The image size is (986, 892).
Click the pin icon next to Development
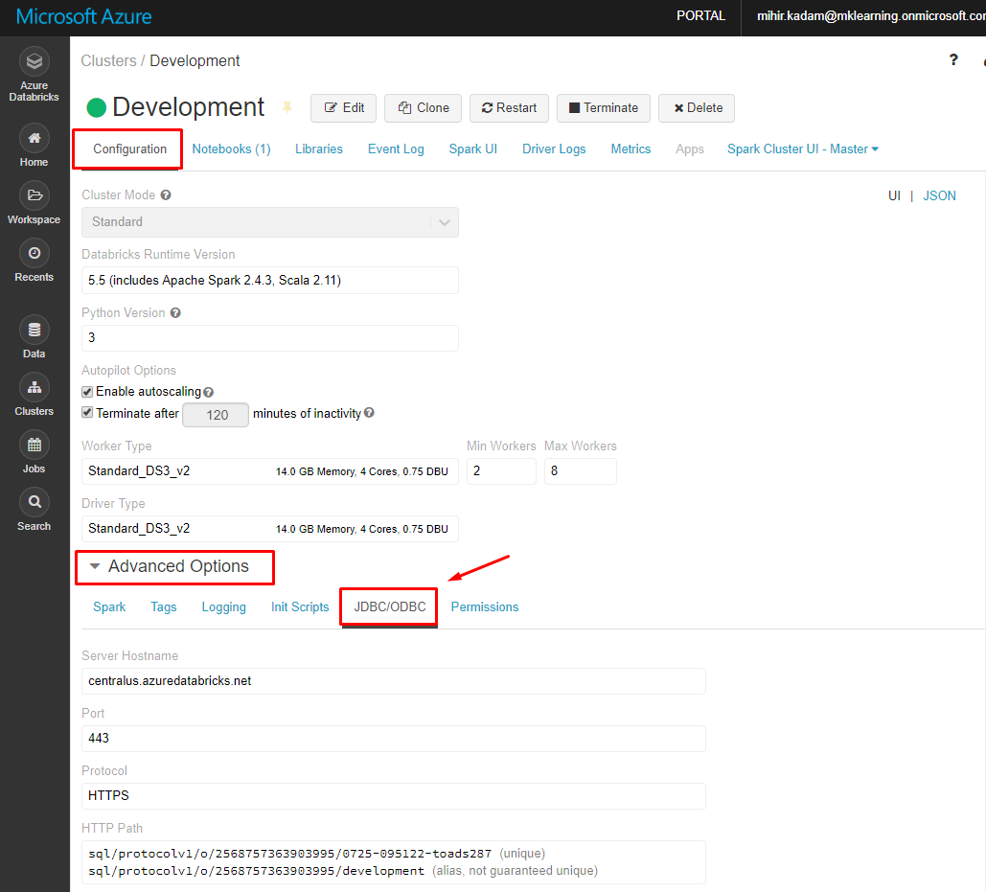pyautogui.click(x=287, y=107)
